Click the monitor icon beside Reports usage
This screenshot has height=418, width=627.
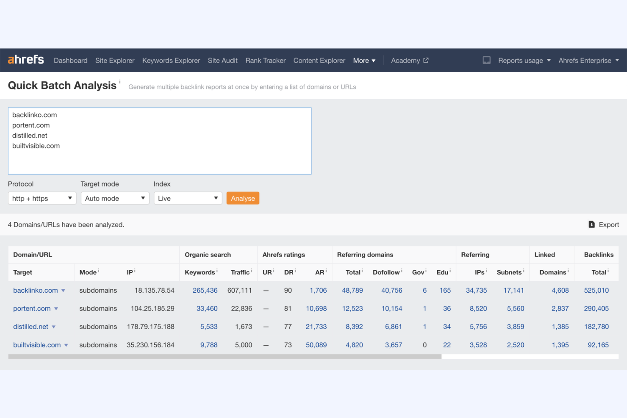tap(486, 60)
